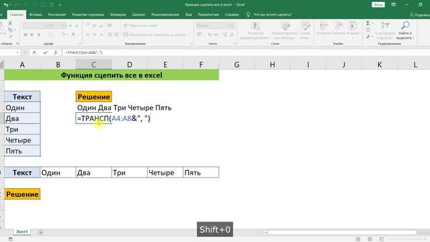Viewport: 430px width, 242px height.
Task: Open the Вставка tab
Action: 36,15
